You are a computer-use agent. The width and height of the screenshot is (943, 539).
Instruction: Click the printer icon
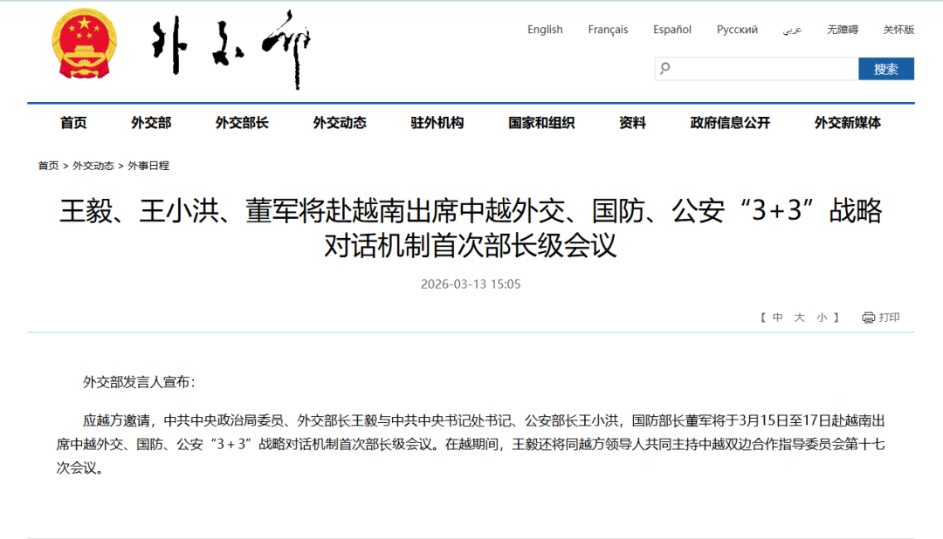(868, 317)
